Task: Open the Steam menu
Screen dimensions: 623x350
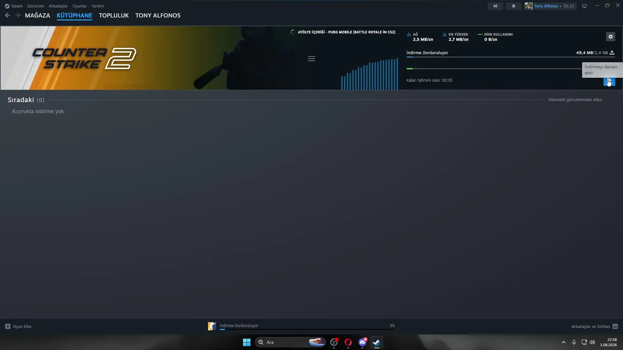Action: [x=14, y=6]
